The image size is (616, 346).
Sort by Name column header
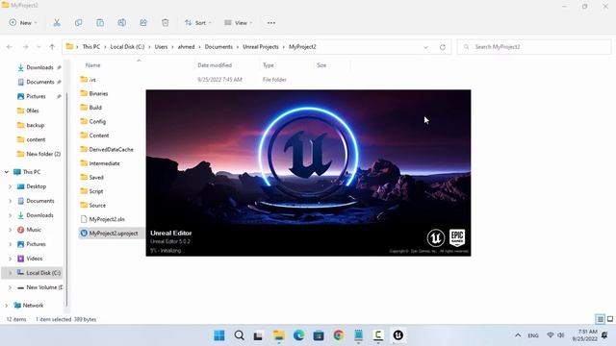point(92,65)
